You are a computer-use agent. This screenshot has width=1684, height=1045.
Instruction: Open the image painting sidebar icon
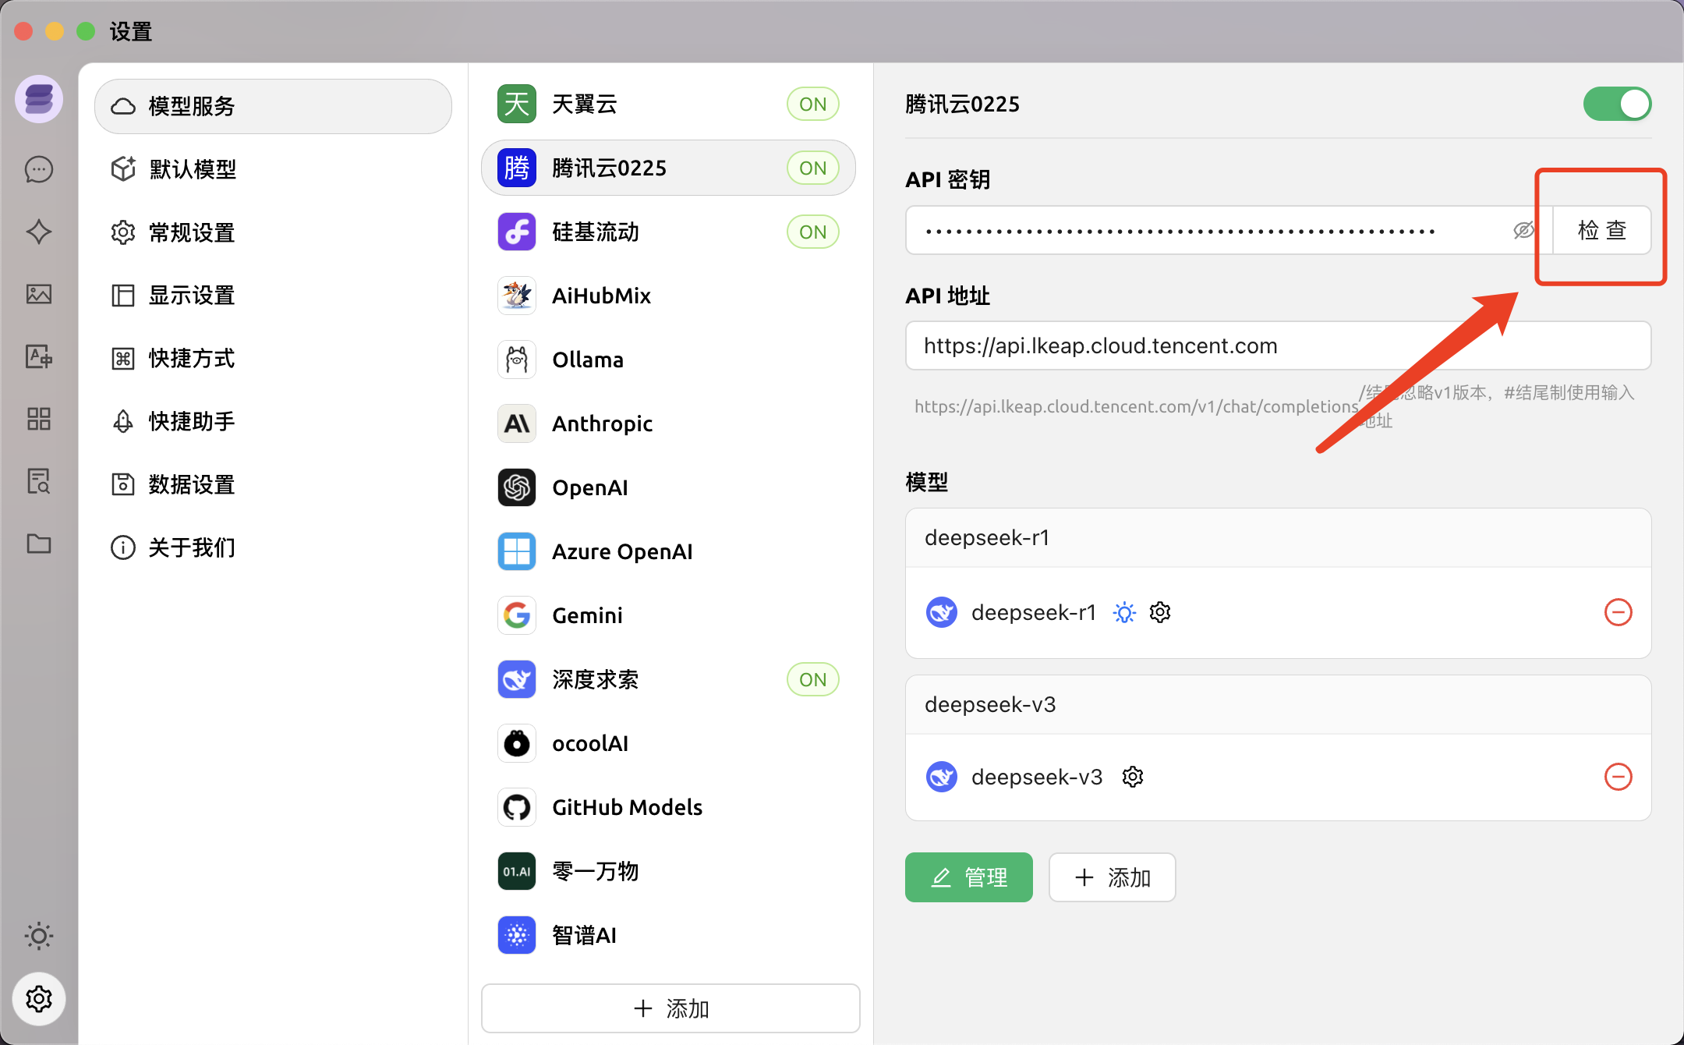(39, 294)
